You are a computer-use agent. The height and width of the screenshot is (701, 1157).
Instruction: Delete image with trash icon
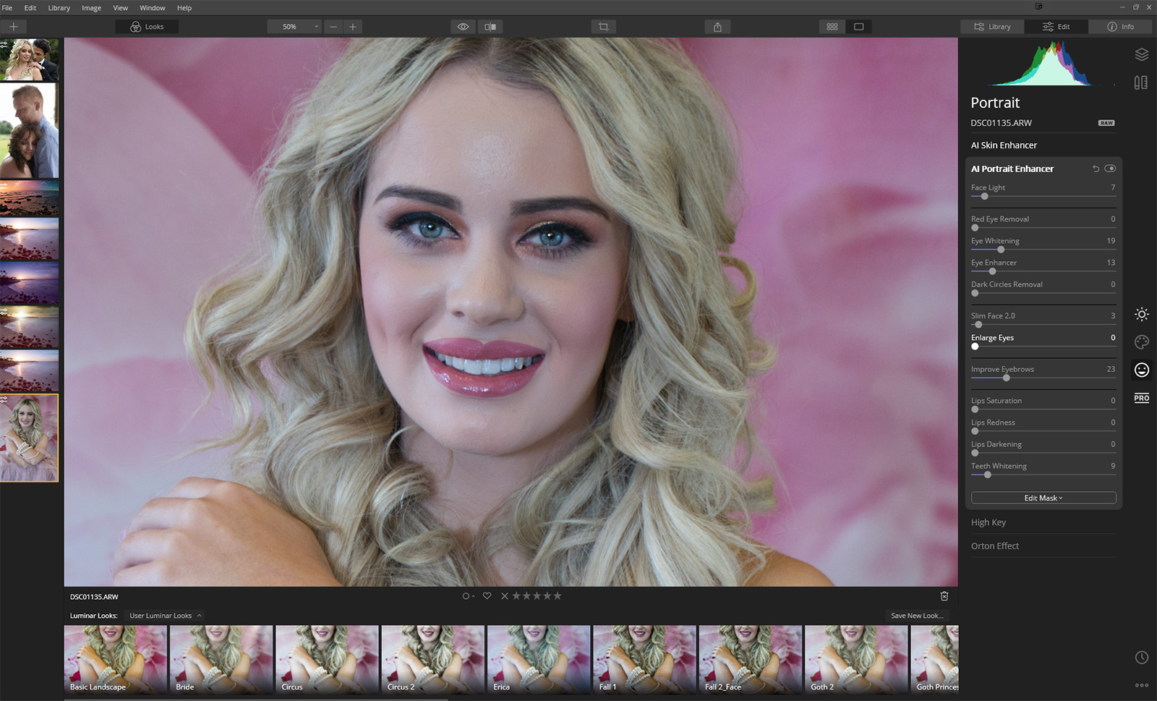(944, 596)
